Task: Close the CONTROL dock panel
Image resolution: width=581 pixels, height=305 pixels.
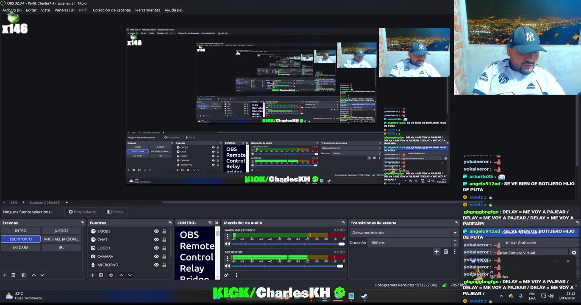Action: click(217, 223)
